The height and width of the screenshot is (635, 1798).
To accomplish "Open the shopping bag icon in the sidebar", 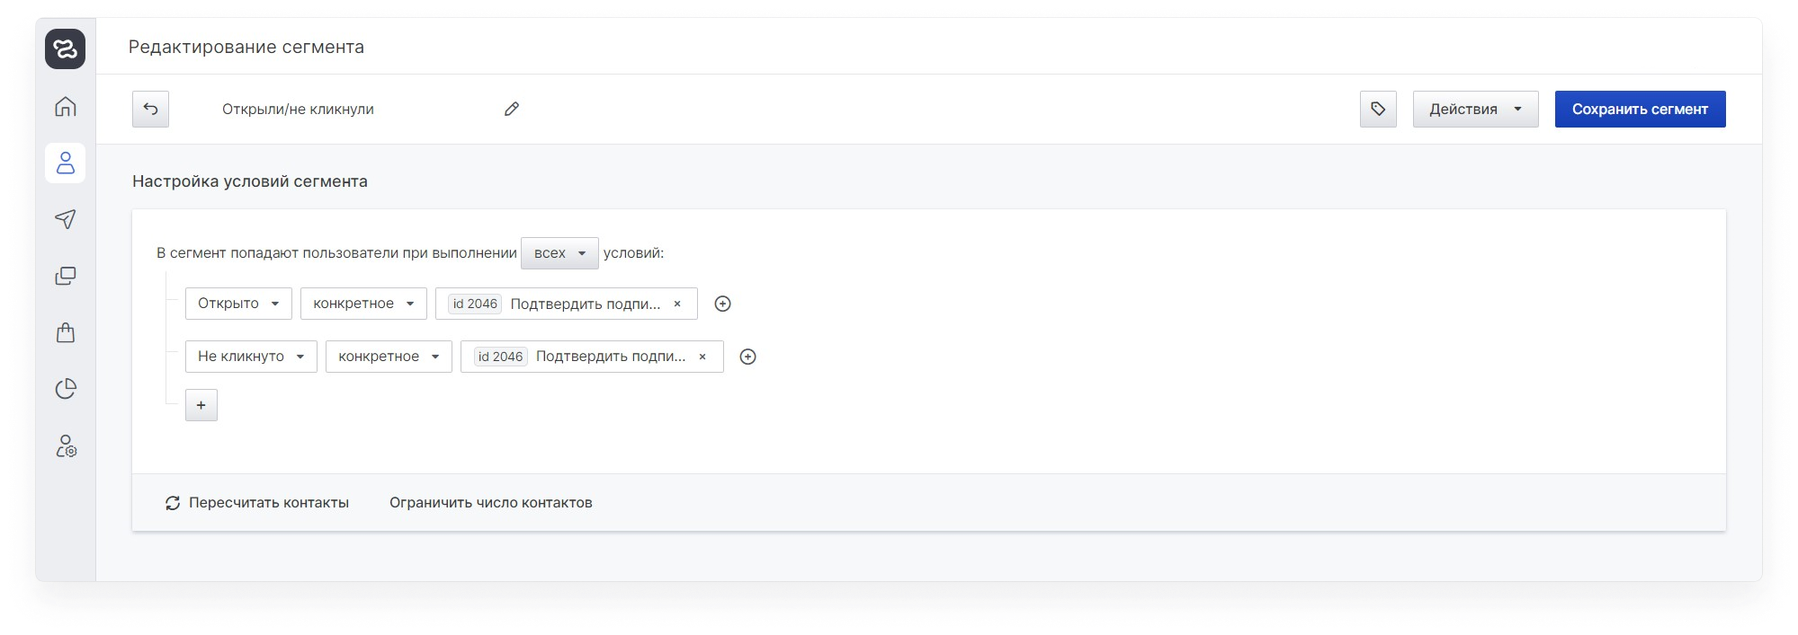I will 66,332.
